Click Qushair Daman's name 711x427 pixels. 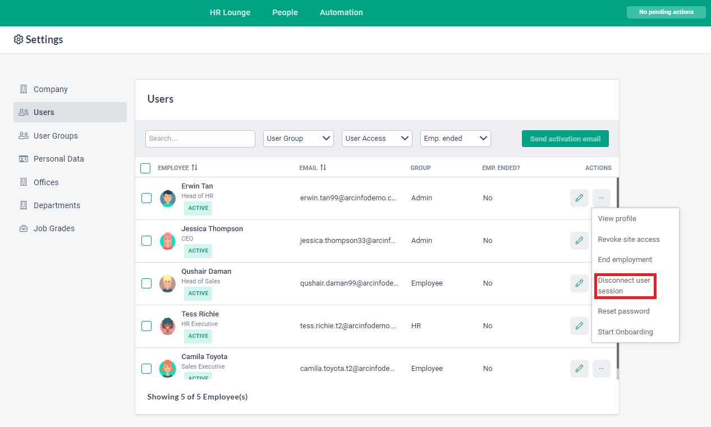[206, 272]
